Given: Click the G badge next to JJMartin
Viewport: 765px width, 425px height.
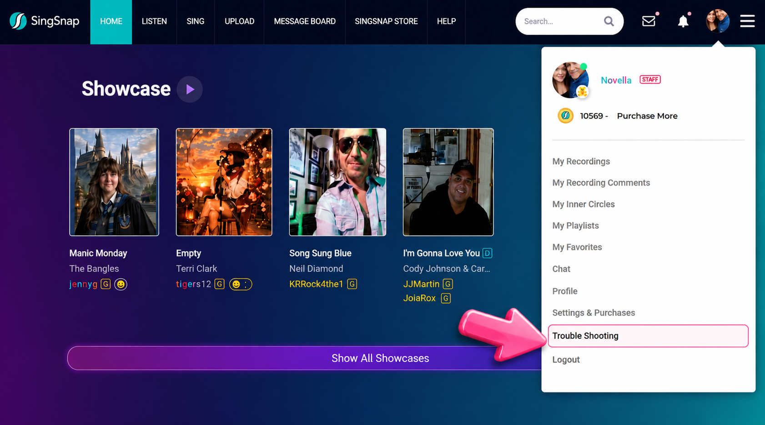Looking at the screenshot, I should tap(448, 284).
